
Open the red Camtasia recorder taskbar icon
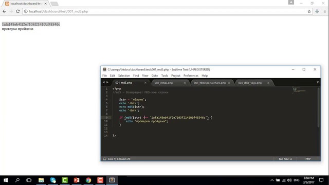(x=100, y=180)
